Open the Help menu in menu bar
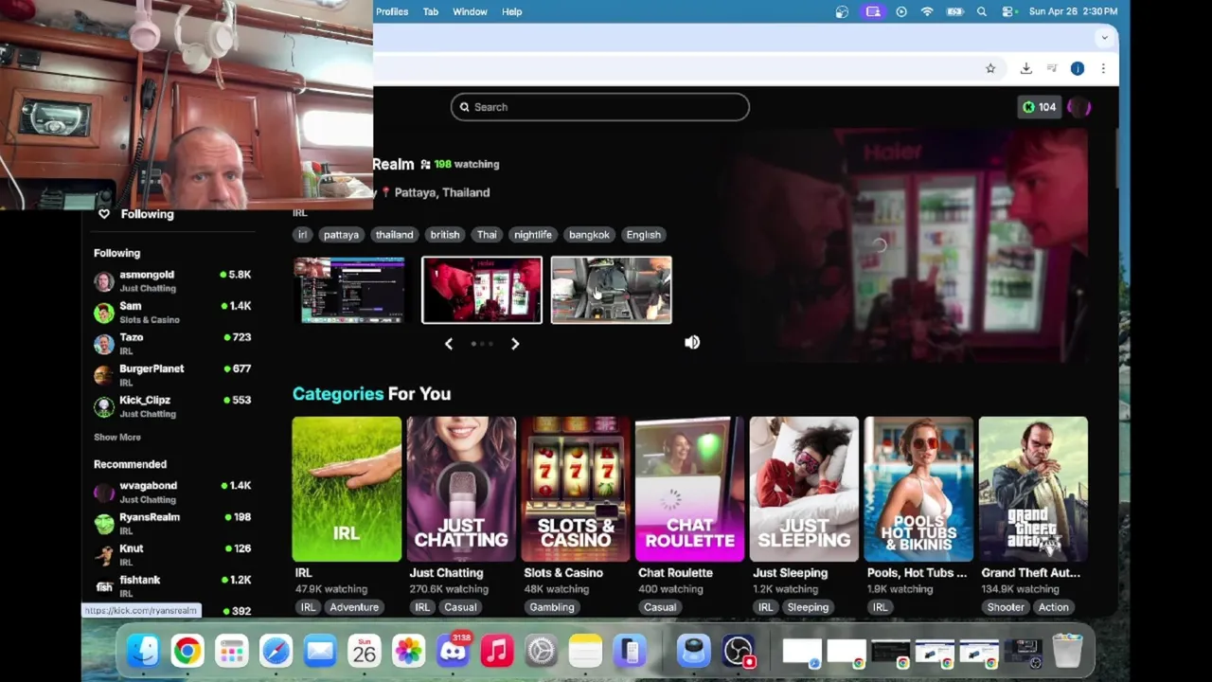Screen dimensions: 1212x682 pos(512,11)
